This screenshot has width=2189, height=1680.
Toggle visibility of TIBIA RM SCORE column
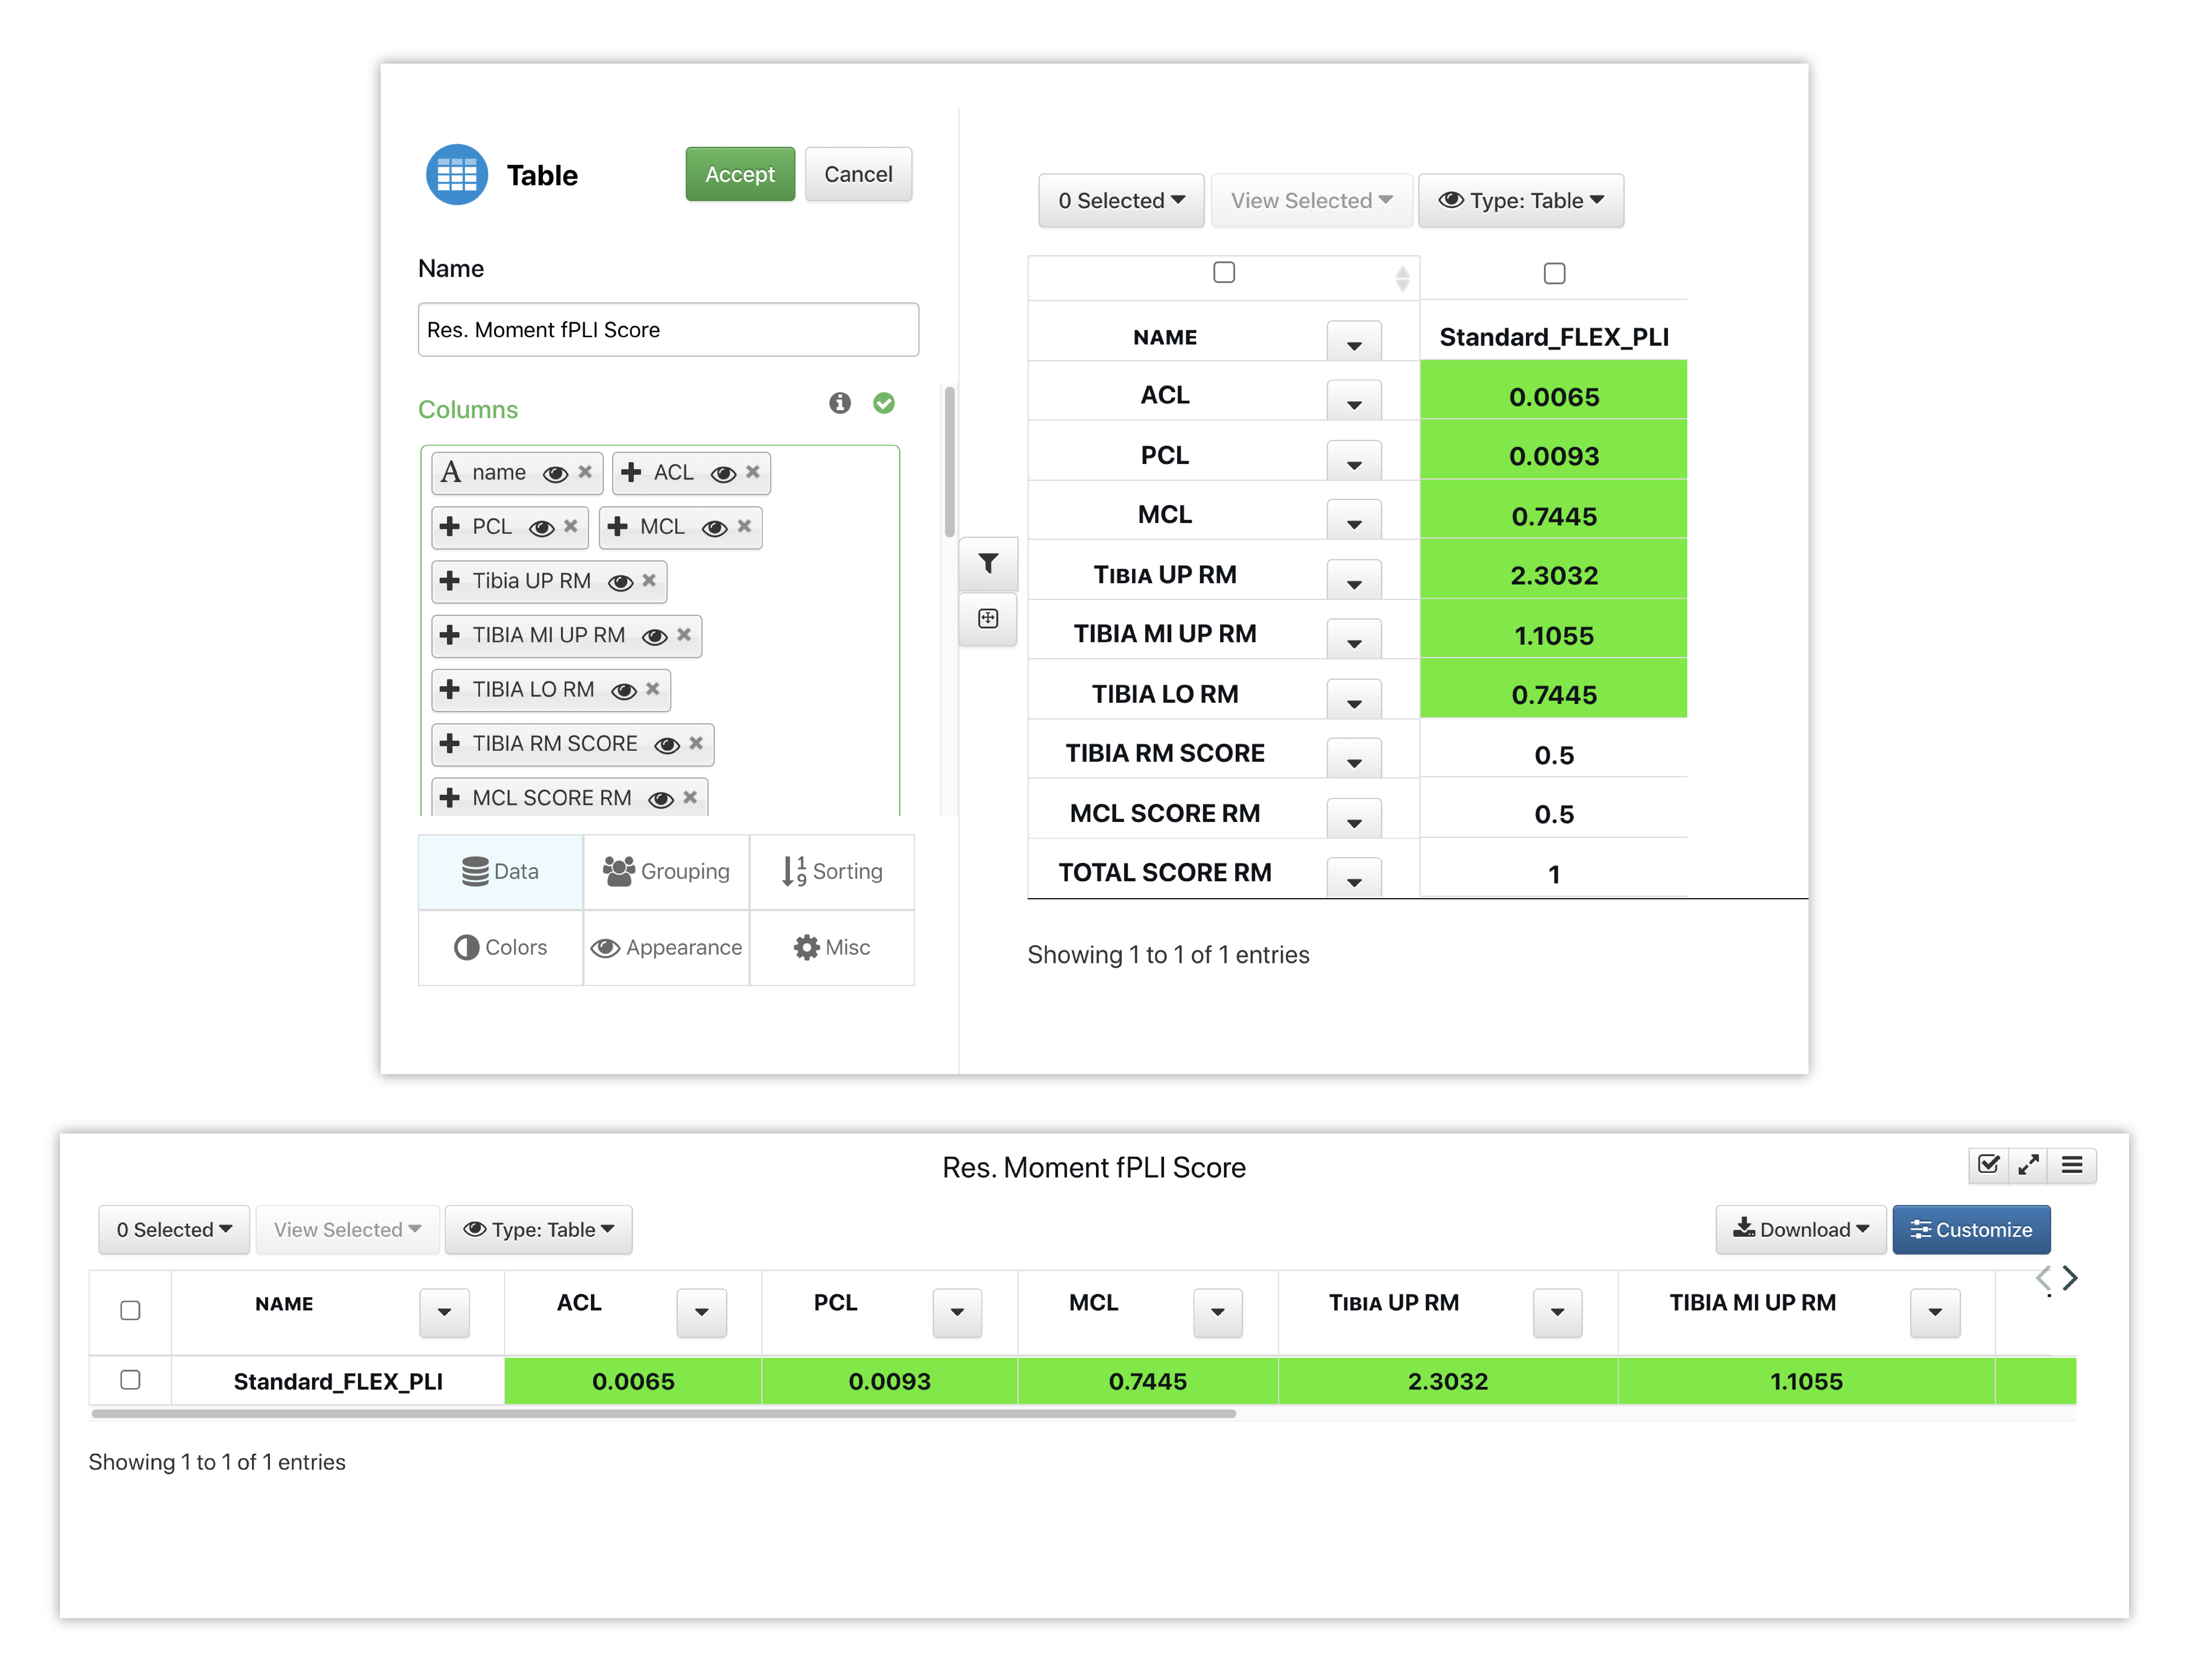(667, 745)
